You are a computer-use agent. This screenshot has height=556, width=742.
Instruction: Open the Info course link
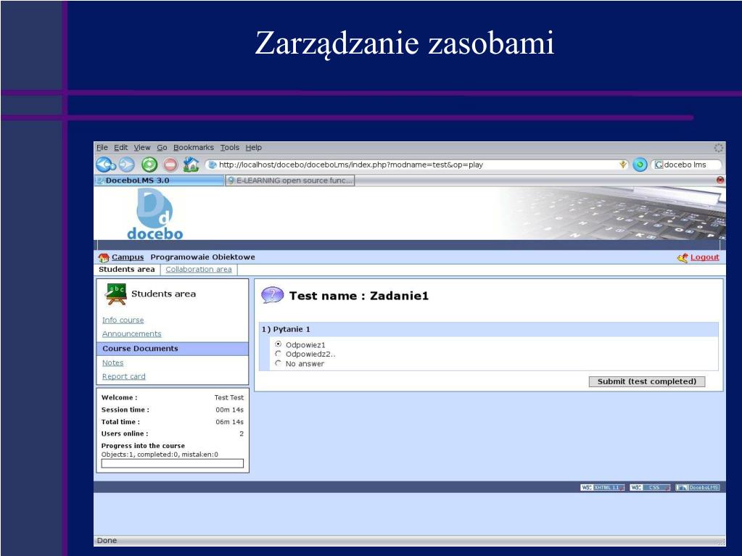[x=123, y=320]
